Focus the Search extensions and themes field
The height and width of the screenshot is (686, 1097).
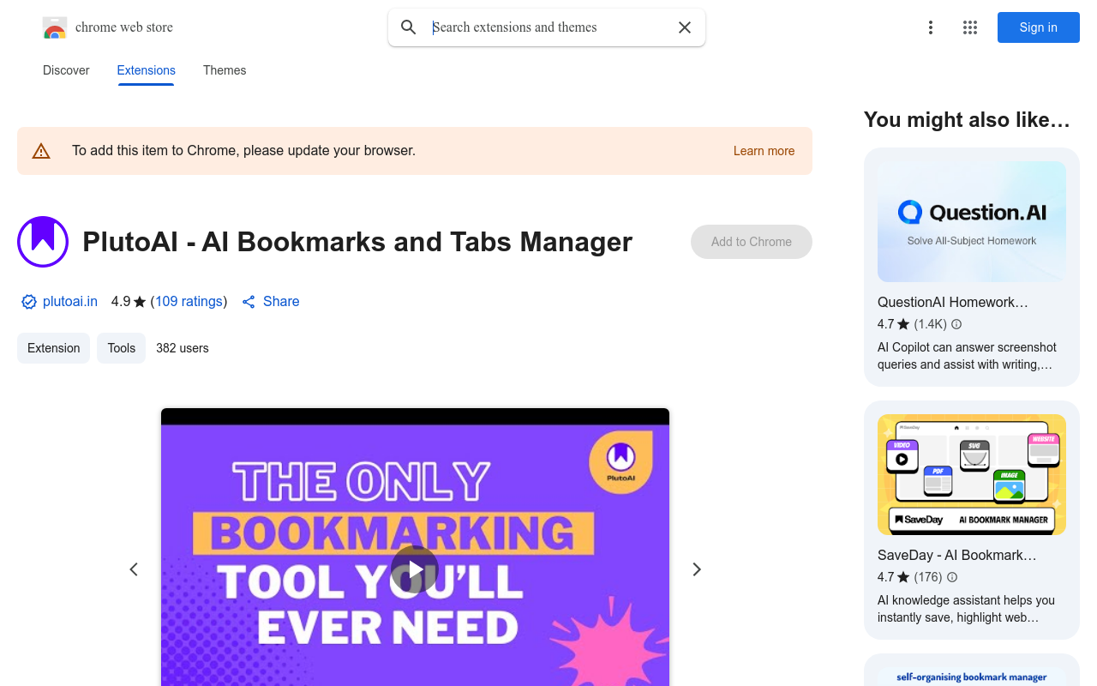coord(548,27)
